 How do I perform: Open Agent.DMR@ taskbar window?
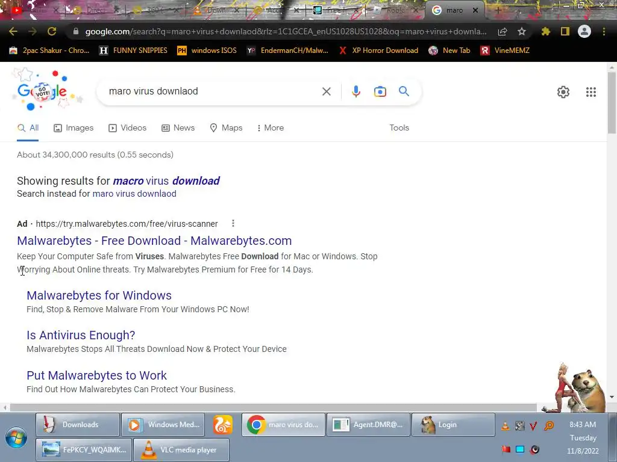368,425
